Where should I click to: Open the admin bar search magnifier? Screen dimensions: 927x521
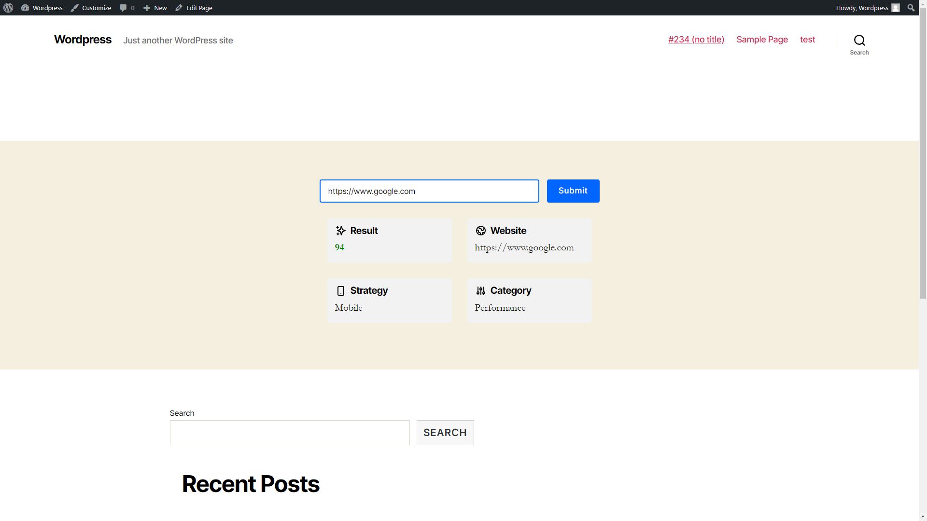pos(911,8)
